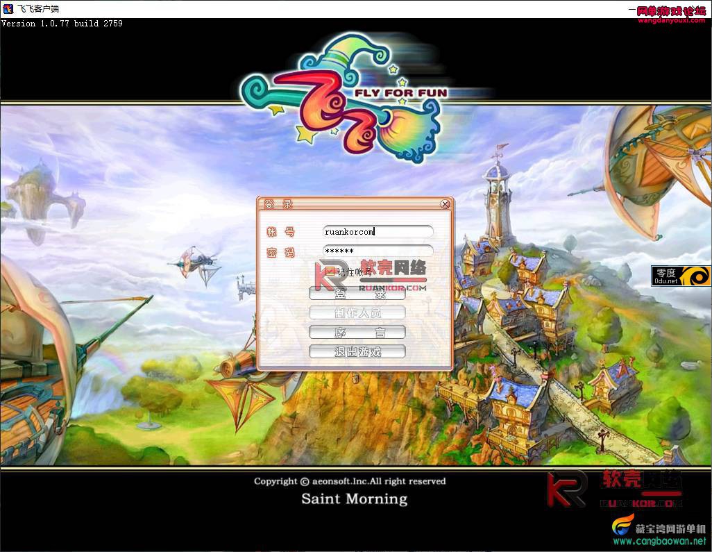
Task: Toggle the 记住帐号 remember account checkbox
Action: [330, 271]
